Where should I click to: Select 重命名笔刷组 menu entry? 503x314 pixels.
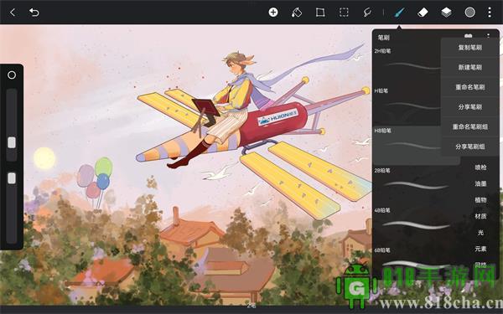(x=469, y=127)
